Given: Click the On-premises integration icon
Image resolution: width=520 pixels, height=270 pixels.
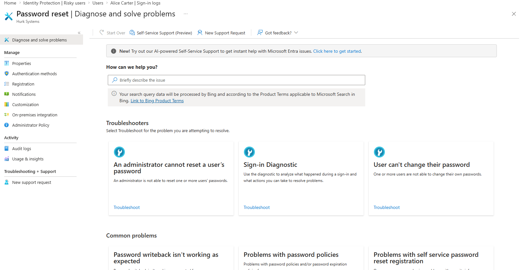Looking at the screenshot, I should 6,115.
